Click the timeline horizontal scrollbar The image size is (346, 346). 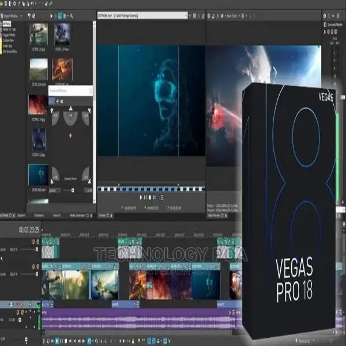[x=138, y=332]
